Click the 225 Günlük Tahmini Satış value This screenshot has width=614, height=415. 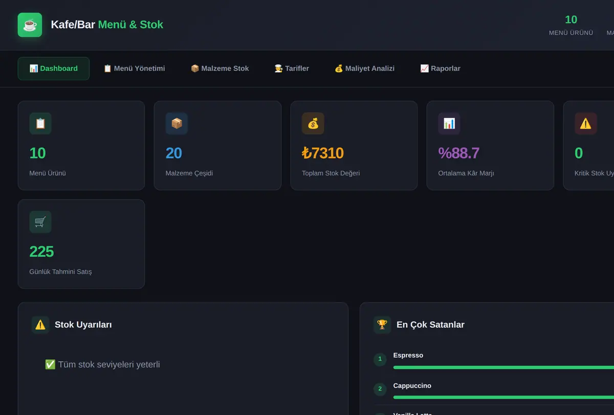pyautogui.click(x=41, y=252)
